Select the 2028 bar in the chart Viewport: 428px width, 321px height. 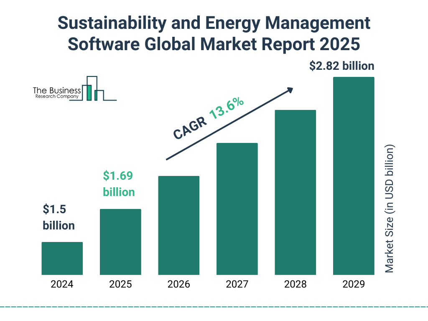click(x=296, y=192)
